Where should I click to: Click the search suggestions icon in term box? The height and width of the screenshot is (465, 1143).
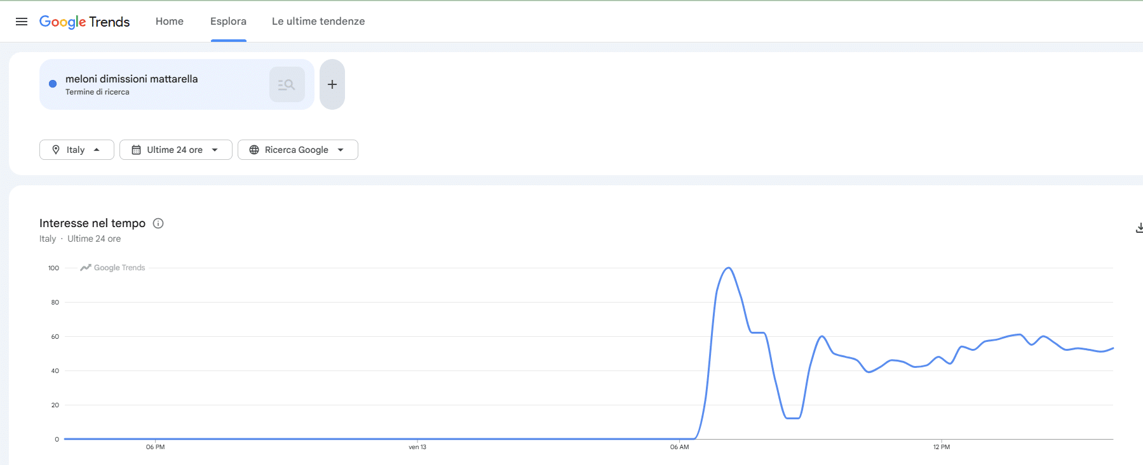click(x=287, y=84)
